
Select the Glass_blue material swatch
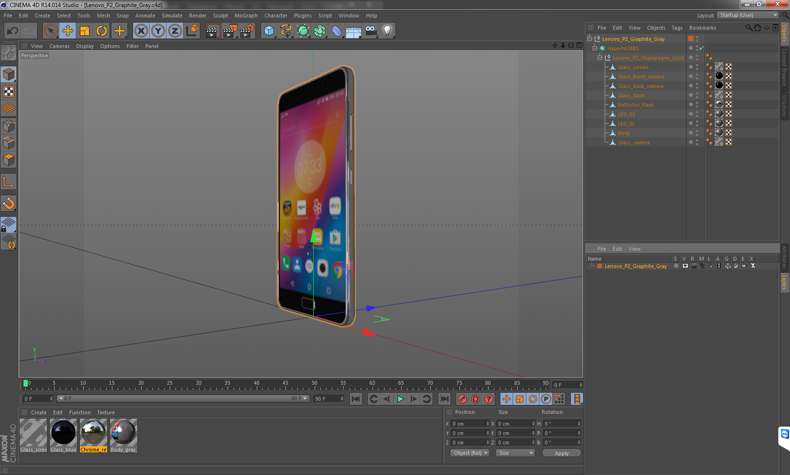pos(63,435)
